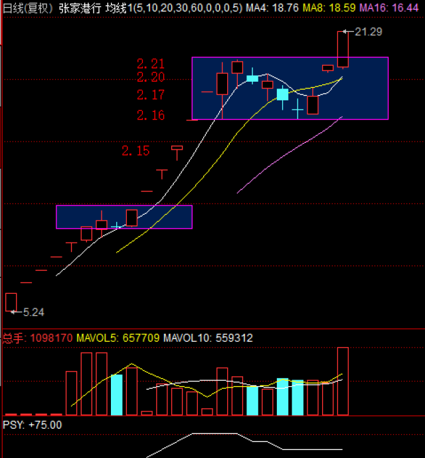Click the 2.20 date annotation

pos(151,77)
